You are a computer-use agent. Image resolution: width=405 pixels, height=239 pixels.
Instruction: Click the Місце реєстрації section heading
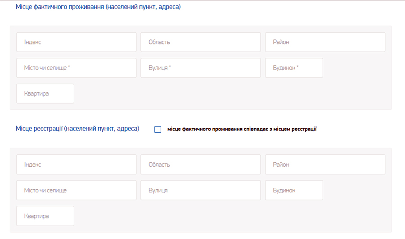[77, 128]
